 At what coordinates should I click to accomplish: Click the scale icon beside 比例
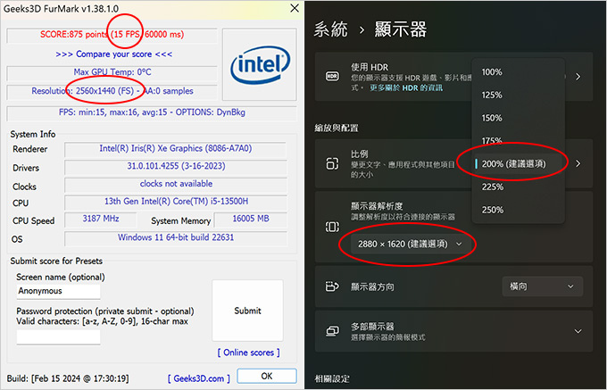point(332,163)
